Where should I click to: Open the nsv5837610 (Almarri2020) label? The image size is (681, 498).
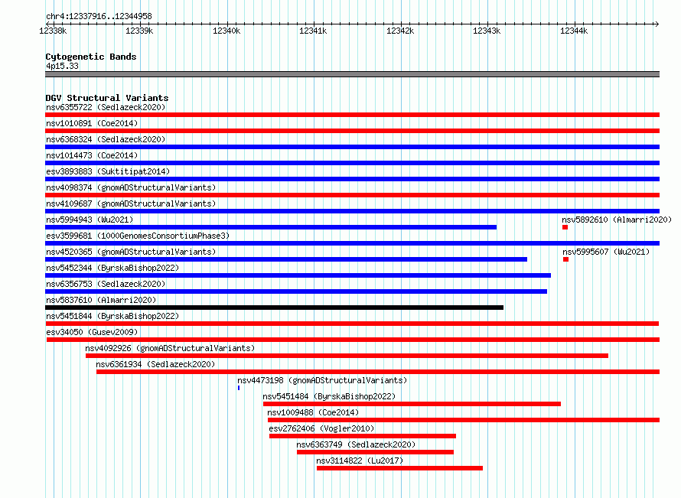(101, 300)
